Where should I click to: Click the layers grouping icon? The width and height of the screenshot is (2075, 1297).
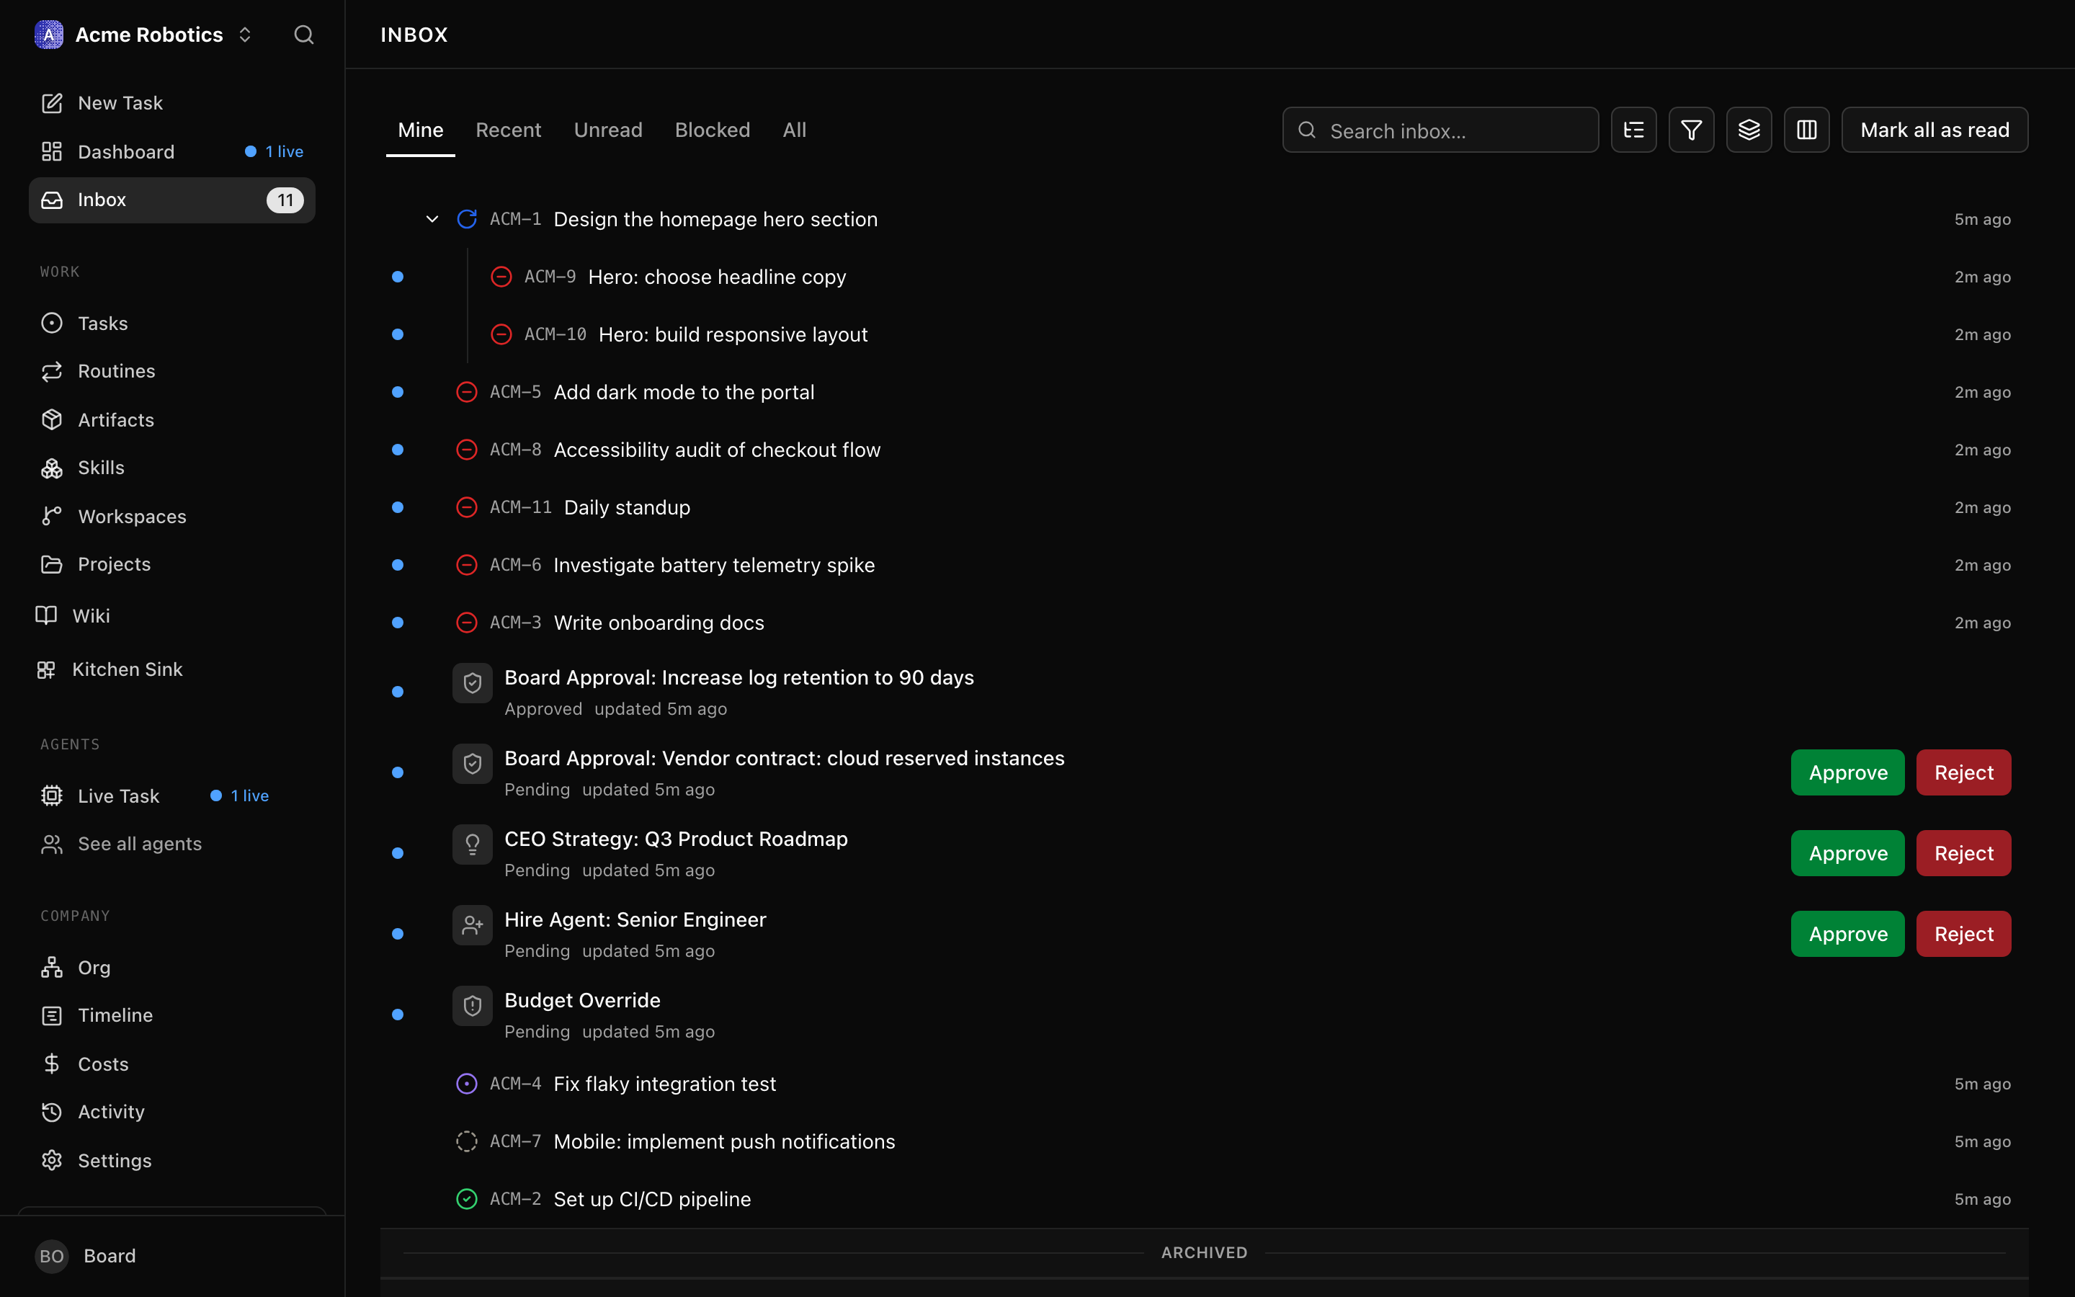coord(1749,130)
